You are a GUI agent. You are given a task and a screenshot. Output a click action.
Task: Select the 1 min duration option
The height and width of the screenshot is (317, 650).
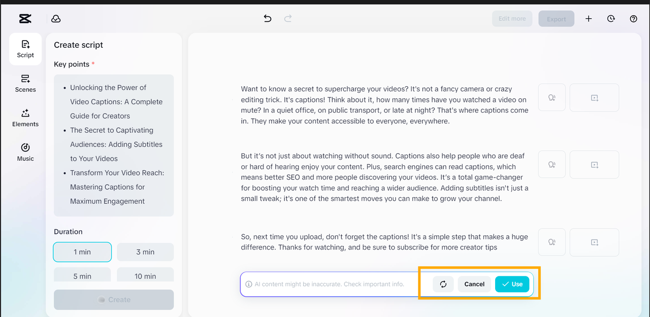click(82, 252)
